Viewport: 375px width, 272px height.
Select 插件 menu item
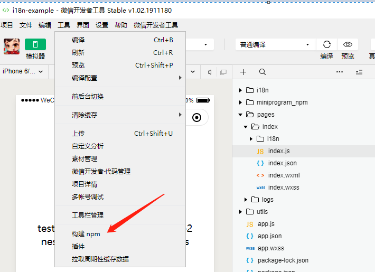click(120, 247)
